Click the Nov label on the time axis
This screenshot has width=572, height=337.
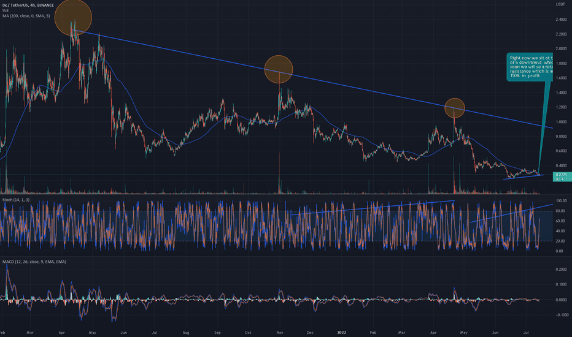280,332
